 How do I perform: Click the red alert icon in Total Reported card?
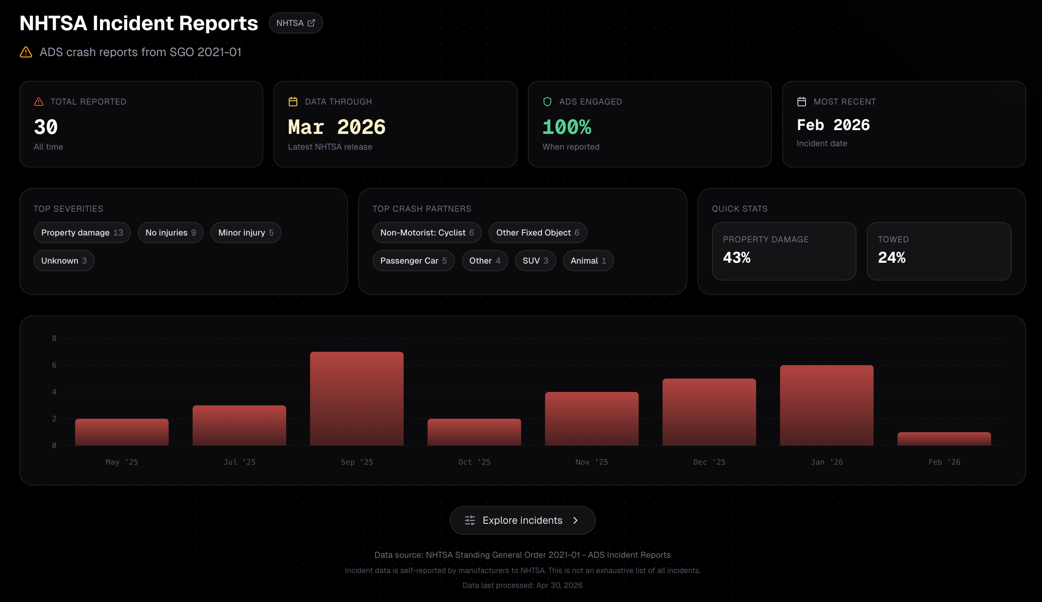pos(39,102)
